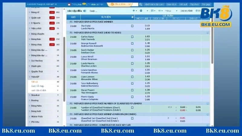
Task: Click the stats icon for The Field match
Action: pyautogui.click(x=132, y=26)
